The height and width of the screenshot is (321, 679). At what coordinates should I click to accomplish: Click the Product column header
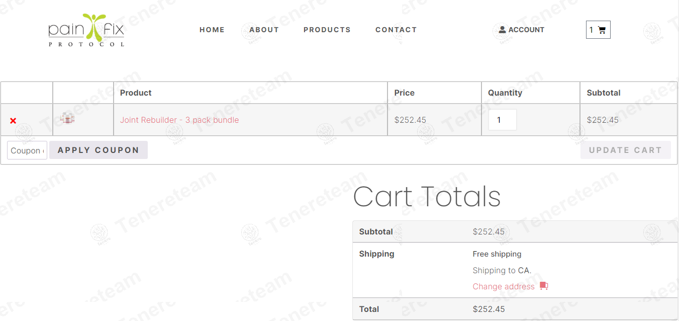(136, 93)
